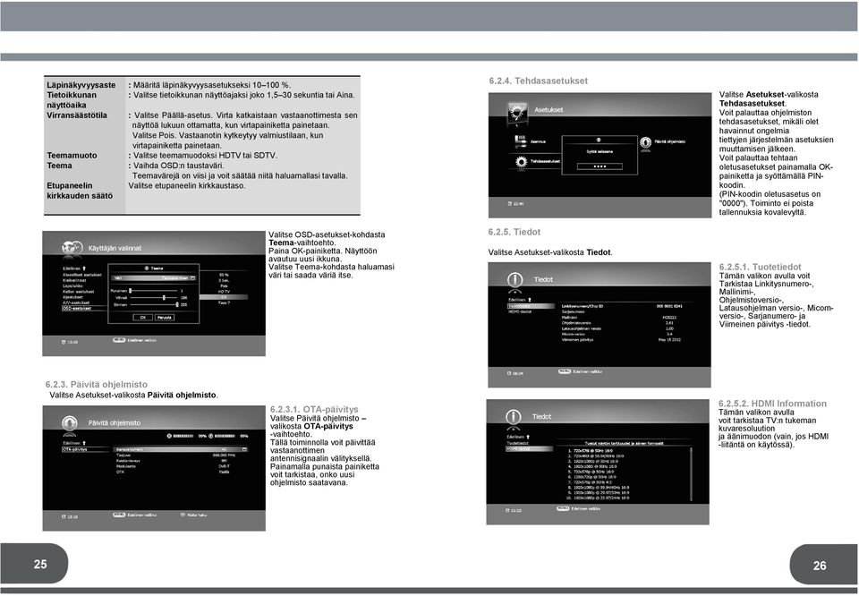Adjust the Sininen color slider

tap(154, 304)
